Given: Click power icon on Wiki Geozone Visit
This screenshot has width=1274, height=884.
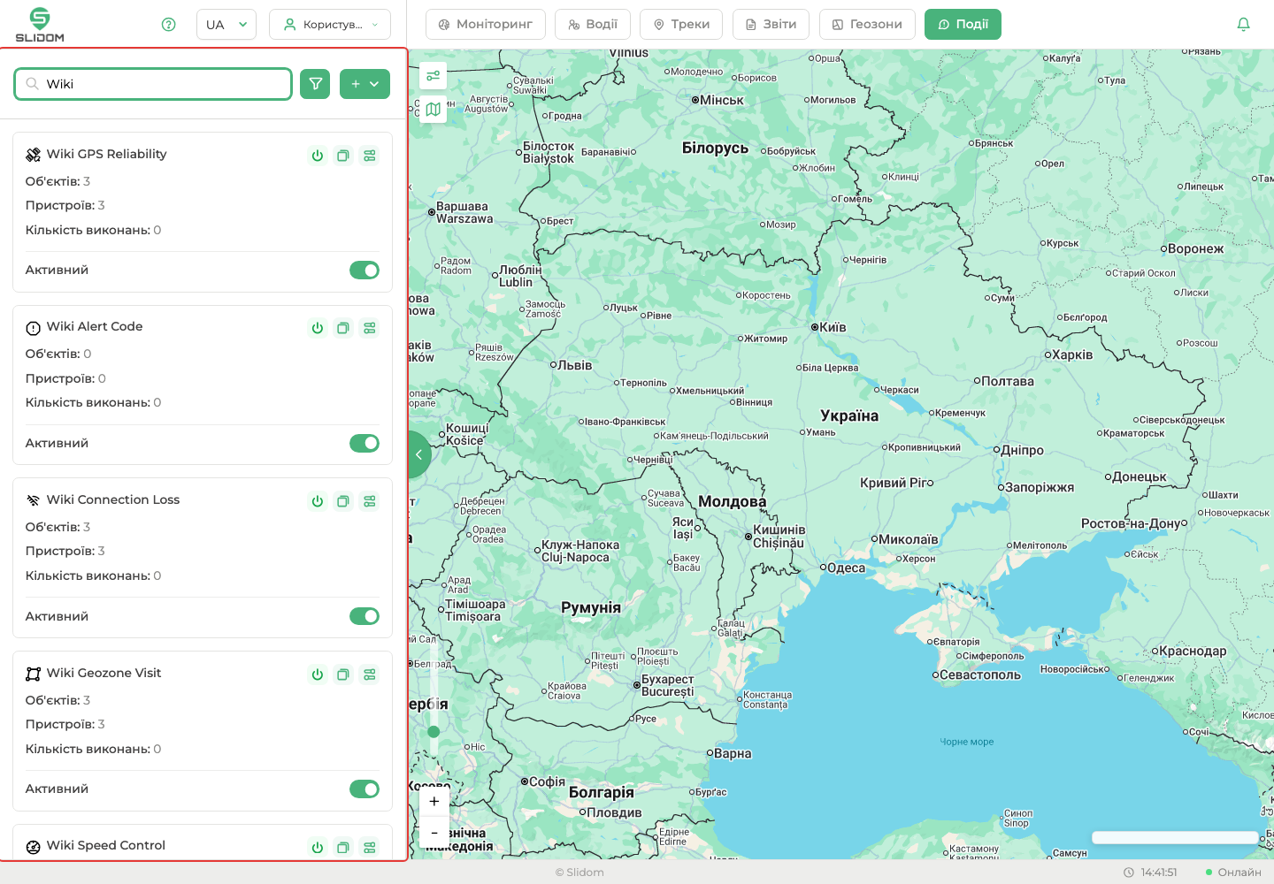Looking at the screenshot, I should click(x=318, y=674).
